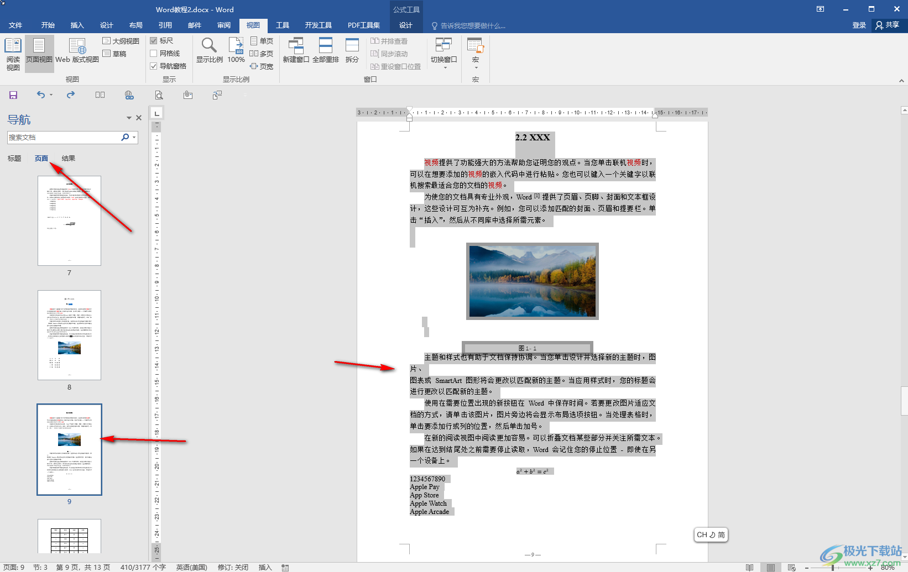
Task: Click the zoom slider in status bar
Action: tap(833, 568)
